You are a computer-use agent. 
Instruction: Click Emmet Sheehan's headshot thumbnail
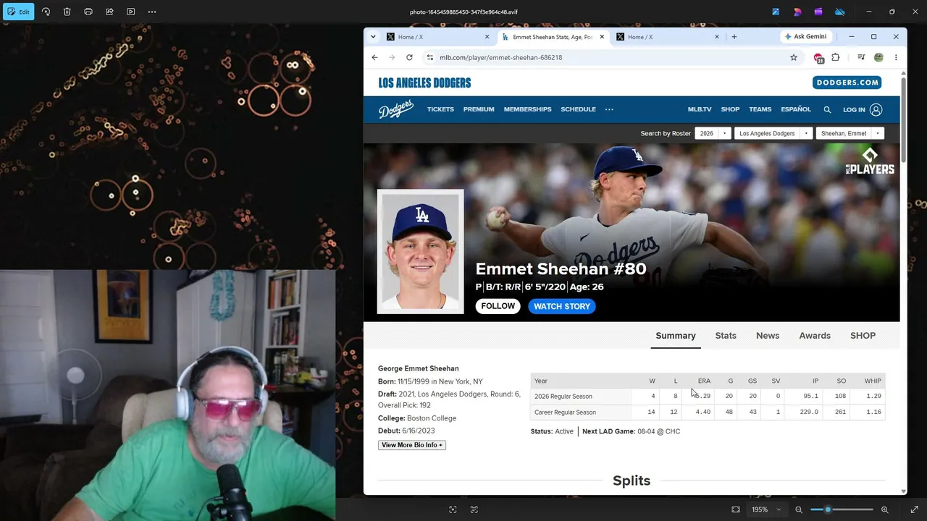pos(420,251)
